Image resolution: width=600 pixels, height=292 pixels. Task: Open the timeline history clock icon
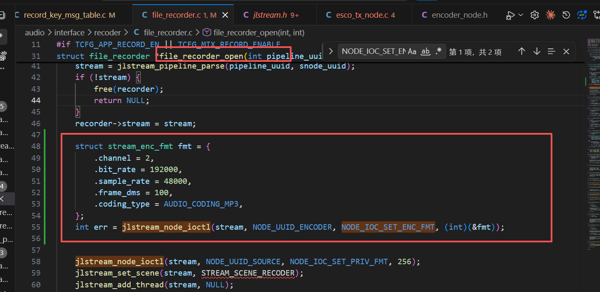[x=566, y=15]
